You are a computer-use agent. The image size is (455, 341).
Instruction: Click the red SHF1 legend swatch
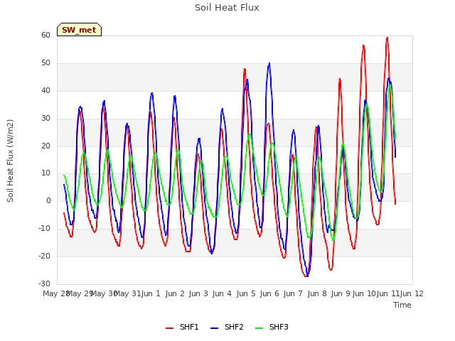169,328
